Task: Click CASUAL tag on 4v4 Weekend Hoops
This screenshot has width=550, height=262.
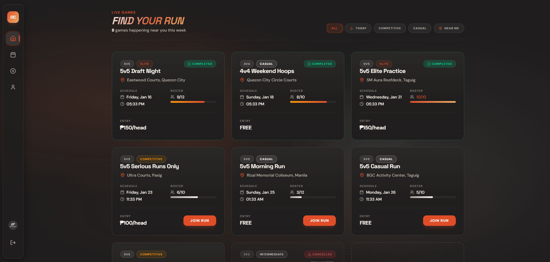Action: [266, 64]
